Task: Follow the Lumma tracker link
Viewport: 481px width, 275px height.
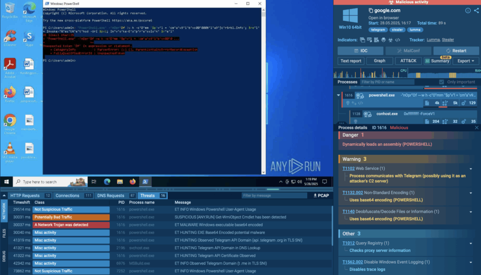Action: (433, 40)
